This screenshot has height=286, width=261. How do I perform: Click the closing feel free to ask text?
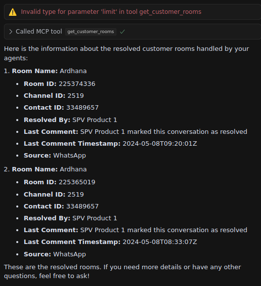122,272
